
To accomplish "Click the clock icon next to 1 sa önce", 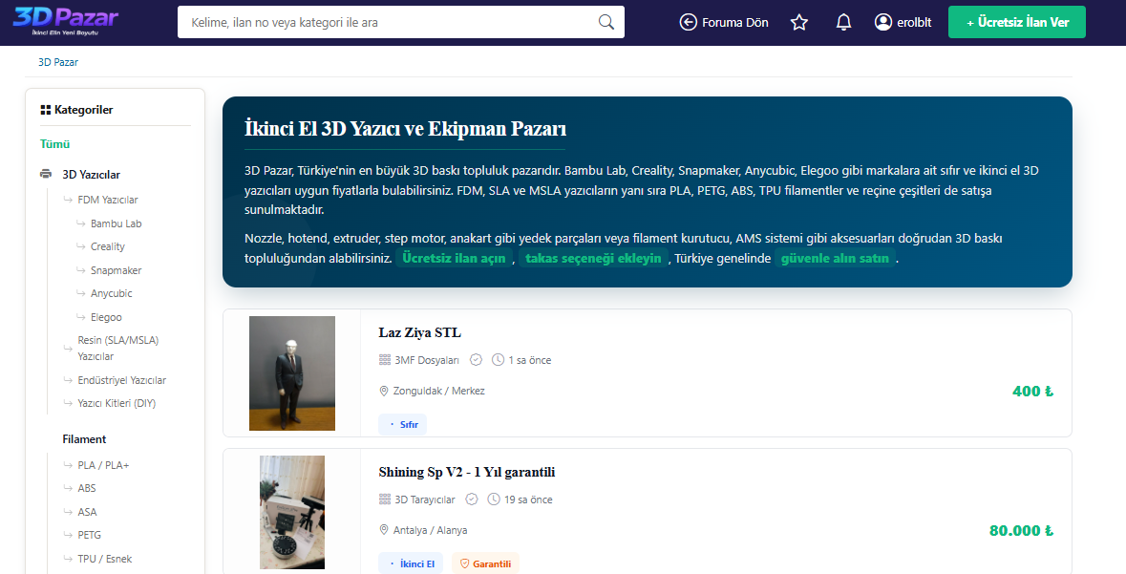I will pyautogui.click(x=498, y=359).
